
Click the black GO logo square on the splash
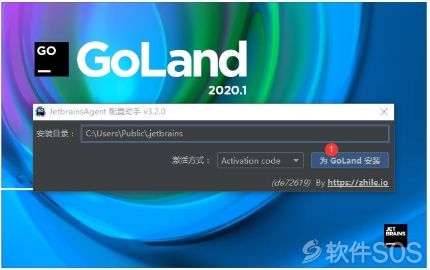pyautogui.click(x=52, y=59)
